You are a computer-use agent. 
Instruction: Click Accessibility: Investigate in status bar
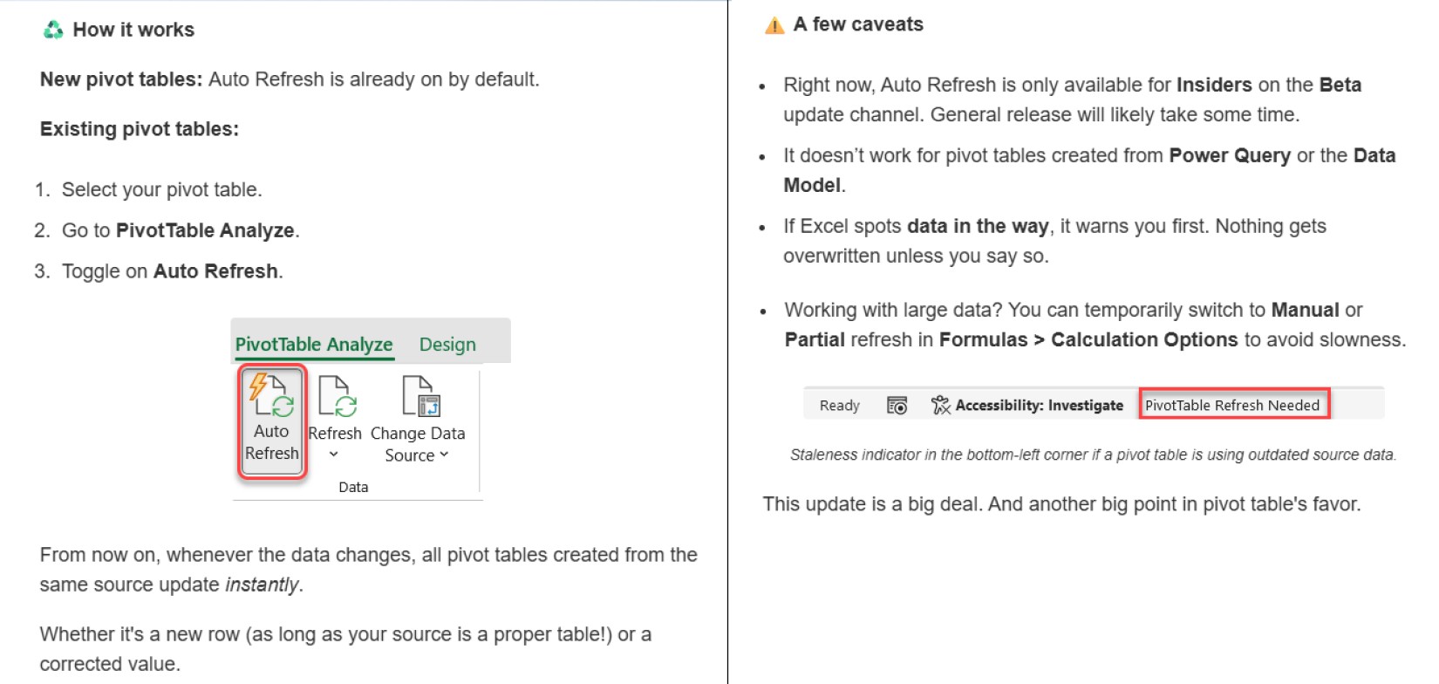point(1039,406)
